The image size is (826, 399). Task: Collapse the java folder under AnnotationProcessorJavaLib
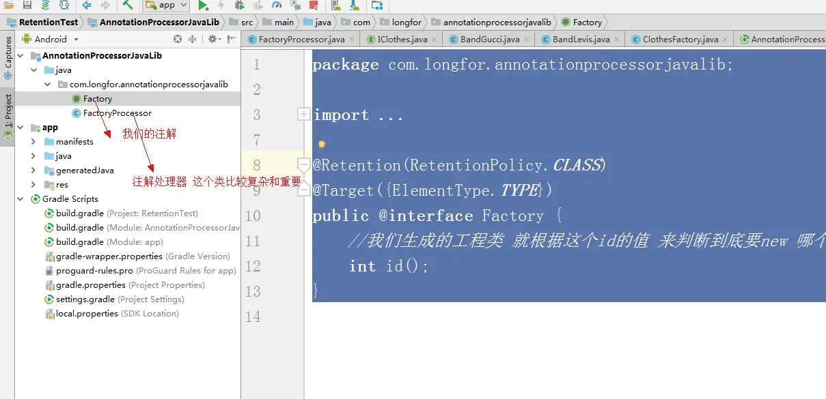pos(33,70)
